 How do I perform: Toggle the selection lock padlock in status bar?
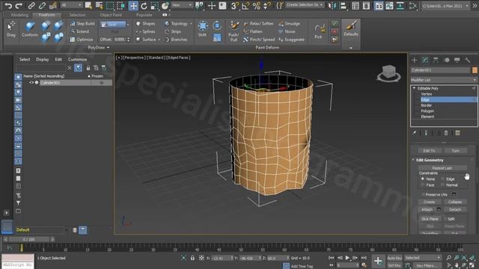pos(192,258)
